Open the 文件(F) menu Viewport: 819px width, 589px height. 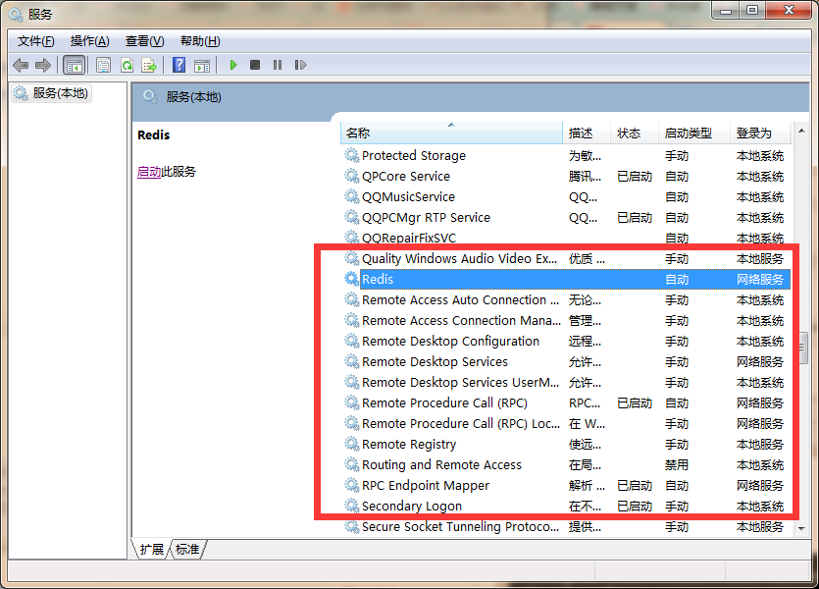pos(36,41)
